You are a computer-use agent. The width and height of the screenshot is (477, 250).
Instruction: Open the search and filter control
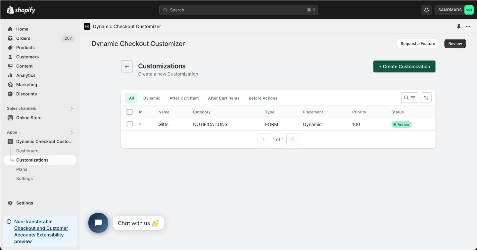click(x=409, y=98)
